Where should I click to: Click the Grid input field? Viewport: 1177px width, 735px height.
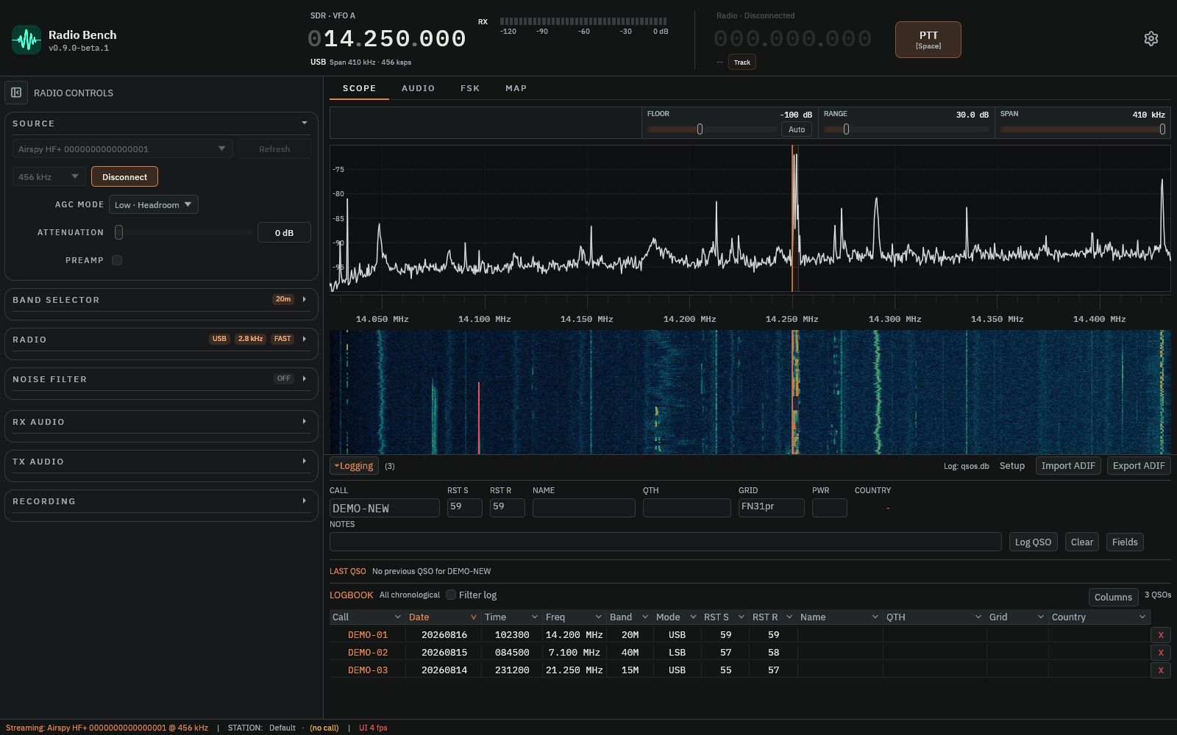tap(772, 508)
